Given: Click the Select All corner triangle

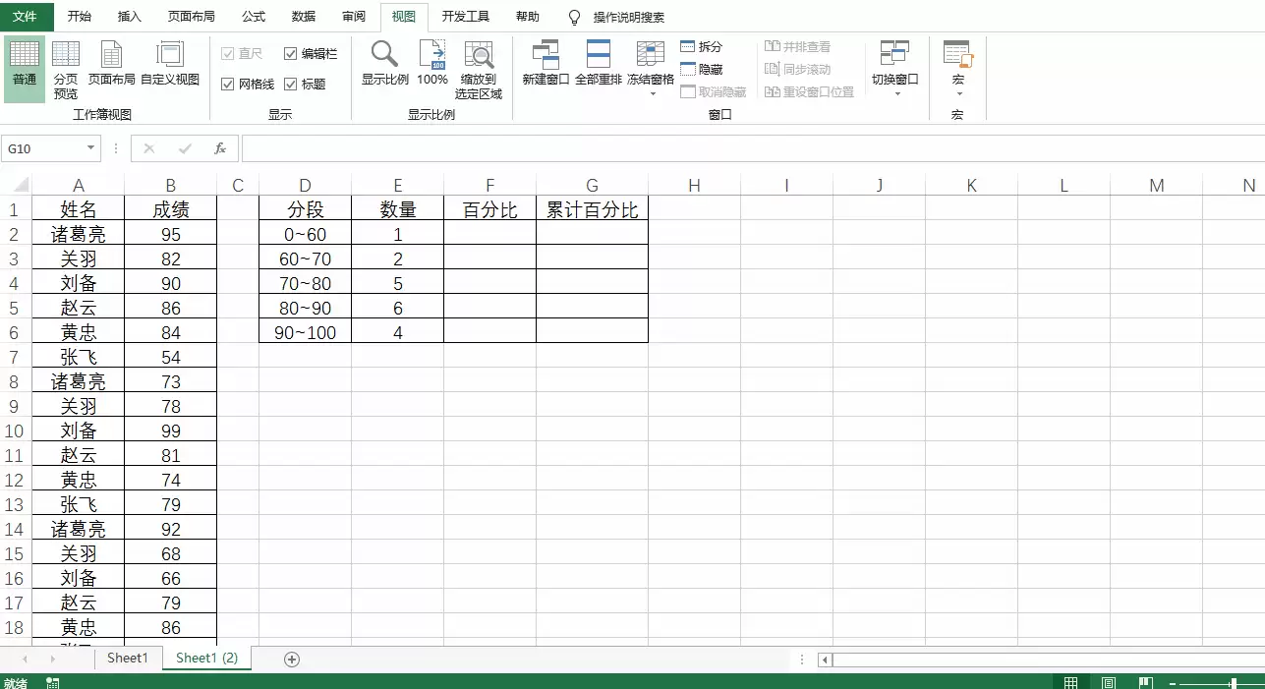Looking at the screenshot, I should tap(20, 185).
